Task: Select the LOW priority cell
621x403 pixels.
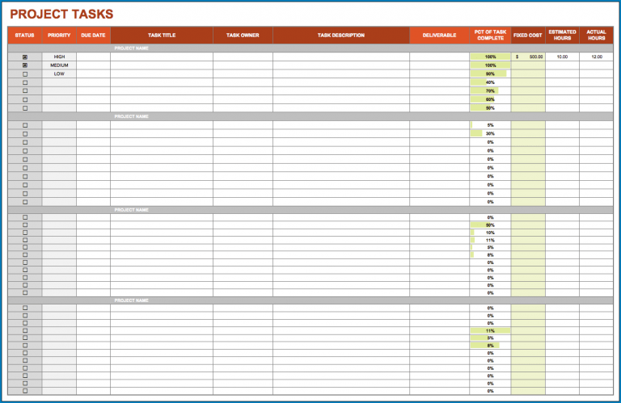Action: pyautogui.click(x=59, y=74)
